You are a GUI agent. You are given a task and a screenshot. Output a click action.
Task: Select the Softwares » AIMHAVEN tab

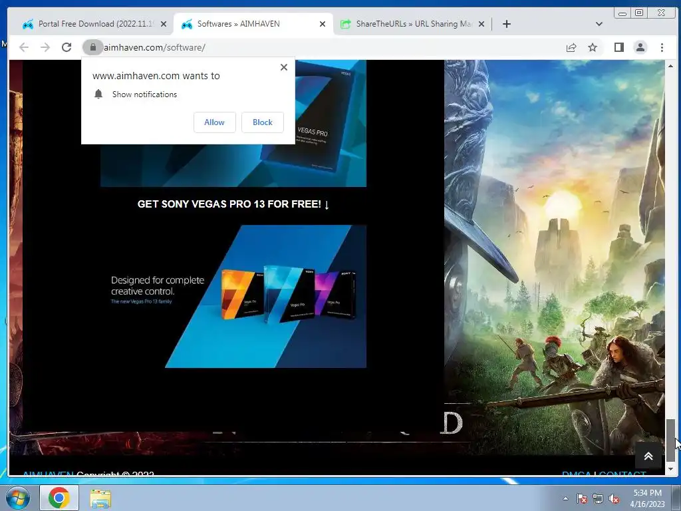[253, 24]
